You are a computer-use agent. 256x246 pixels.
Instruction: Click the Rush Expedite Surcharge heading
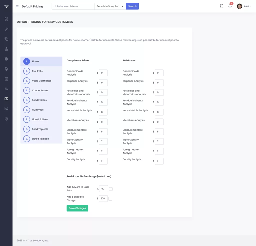click(x=89, y=176)
